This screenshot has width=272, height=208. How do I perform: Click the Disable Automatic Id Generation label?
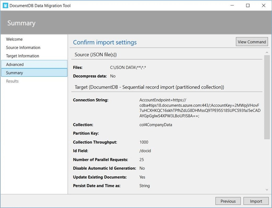click(104, 168)
